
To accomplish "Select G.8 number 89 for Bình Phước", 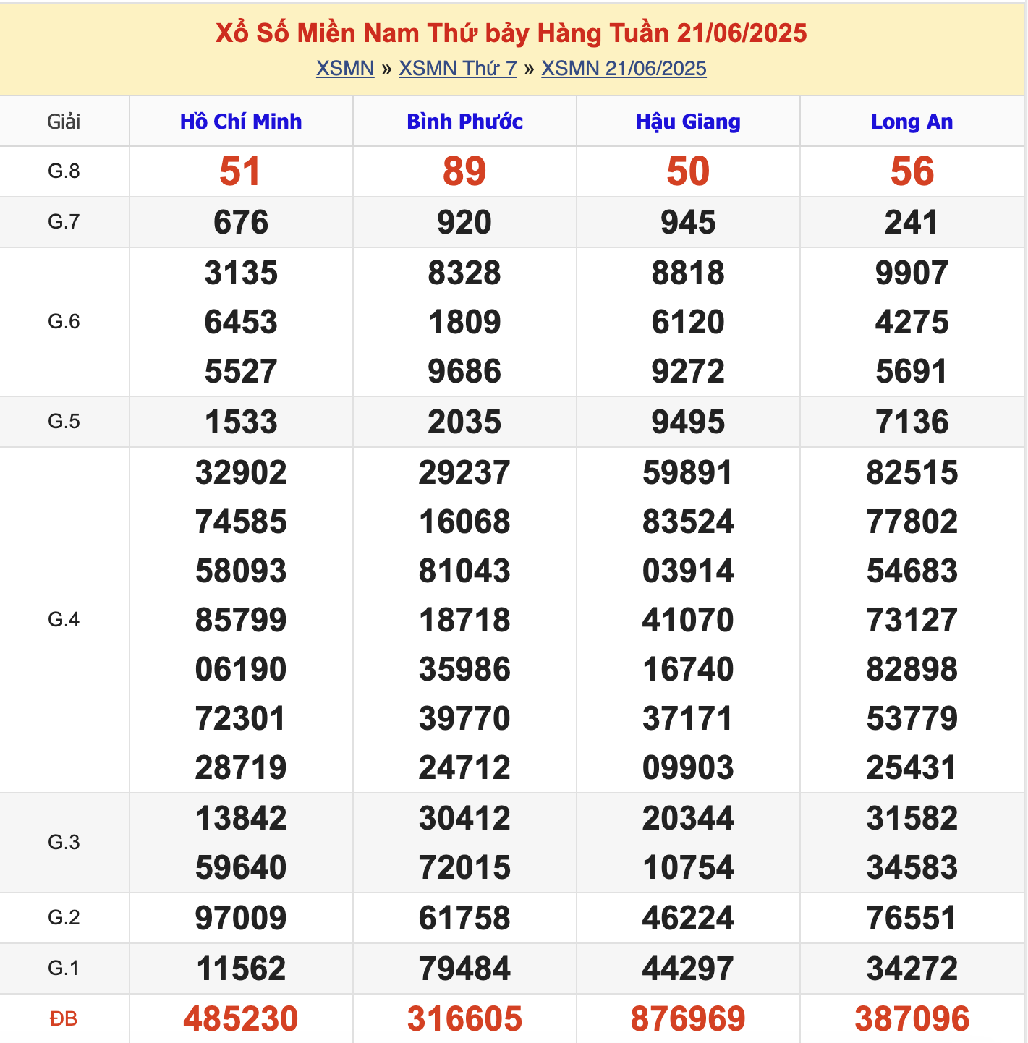I will pyautogui.click(x=464, y=171).
